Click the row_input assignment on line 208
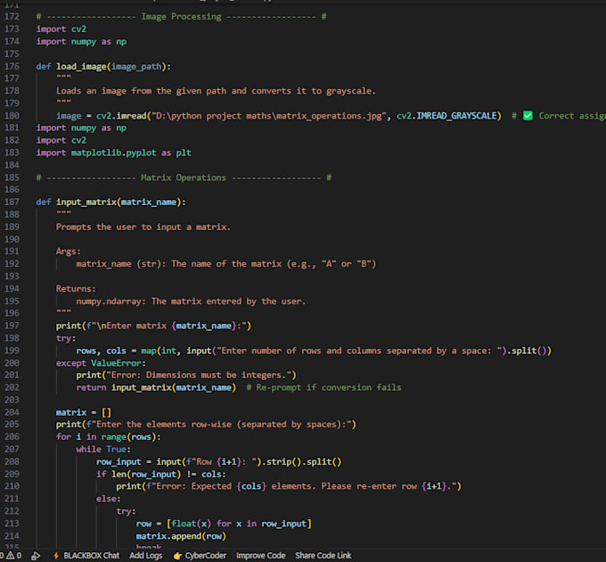The height and width of the screenshot is (562, 606). coord(218,462)
